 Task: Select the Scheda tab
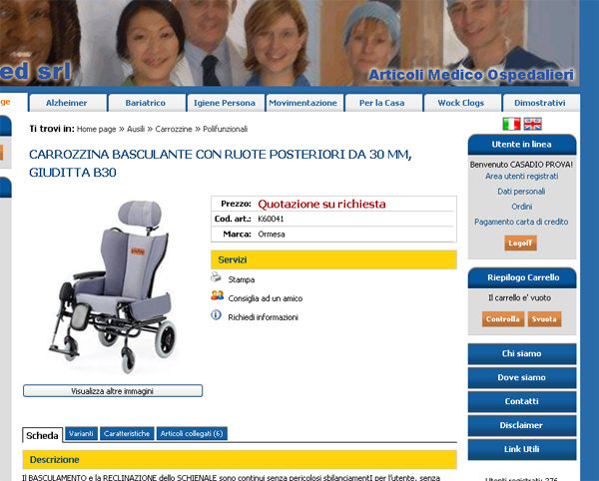click(x=42, y=435)
